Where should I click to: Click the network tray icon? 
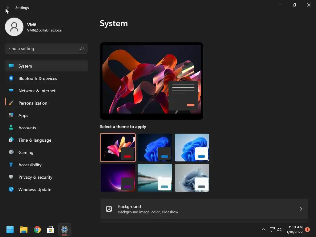(x=272, y=230)
